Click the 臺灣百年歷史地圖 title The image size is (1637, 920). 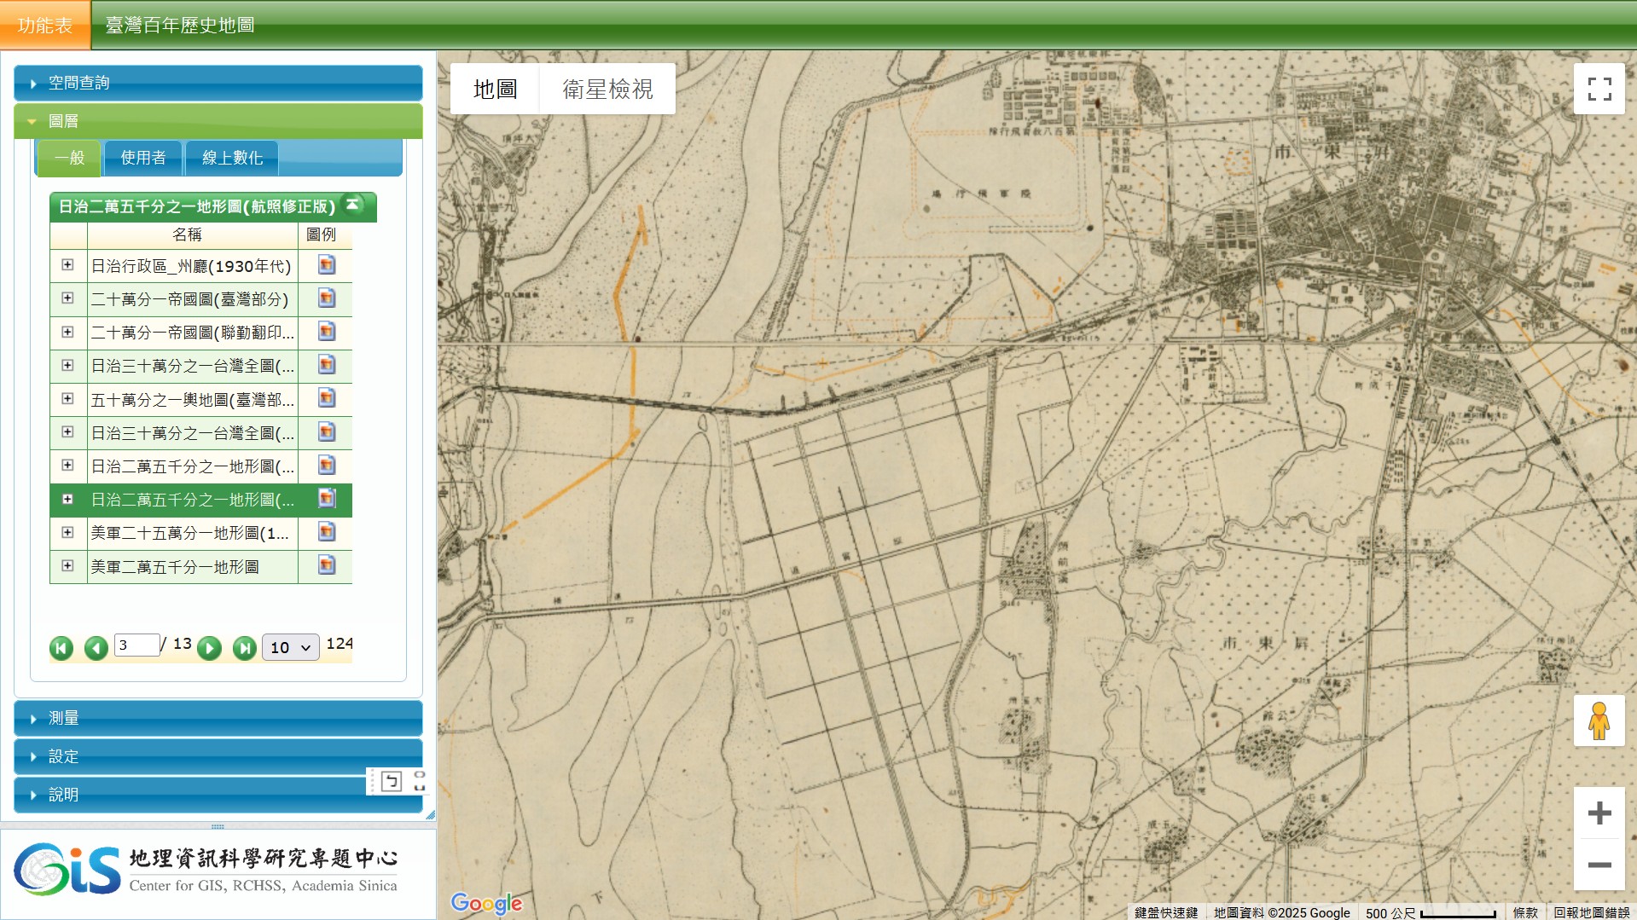[x=180, y=25]
